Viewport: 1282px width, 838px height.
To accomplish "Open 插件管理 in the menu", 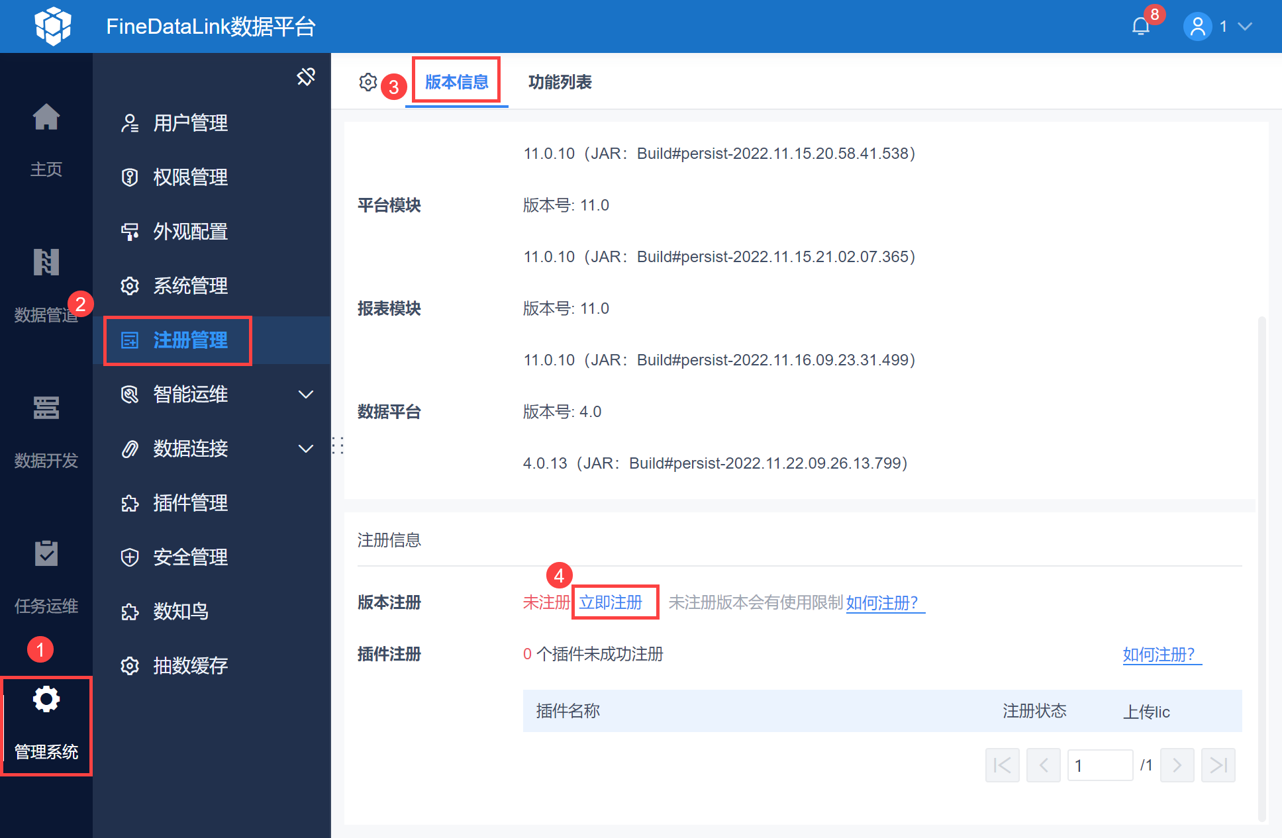I will pos(191,503).
